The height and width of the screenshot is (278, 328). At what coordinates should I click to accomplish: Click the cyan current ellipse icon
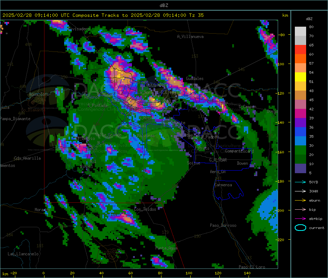pyautogui.click(x=300, y=228)
